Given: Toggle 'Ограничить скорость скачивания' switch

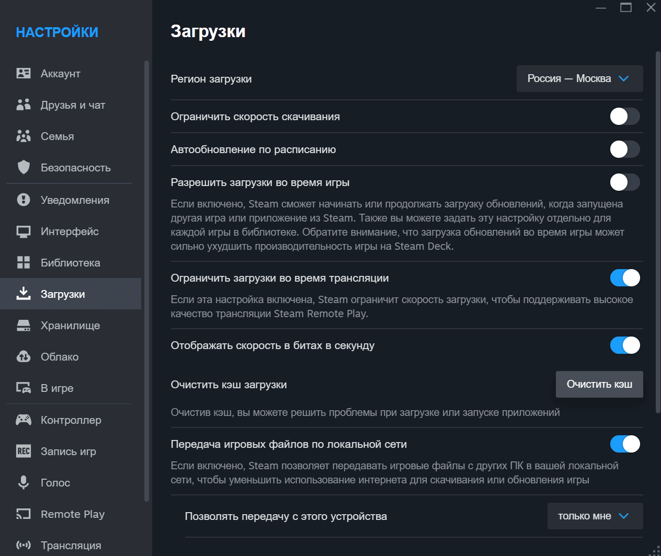Looking at the screenshot, I should [625, 116].
